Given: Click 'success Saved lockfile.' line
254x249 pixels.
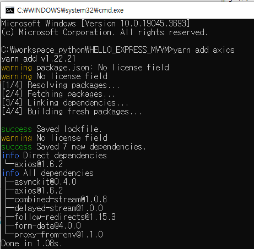Looking at the screenshot, I should pos(51,129).
